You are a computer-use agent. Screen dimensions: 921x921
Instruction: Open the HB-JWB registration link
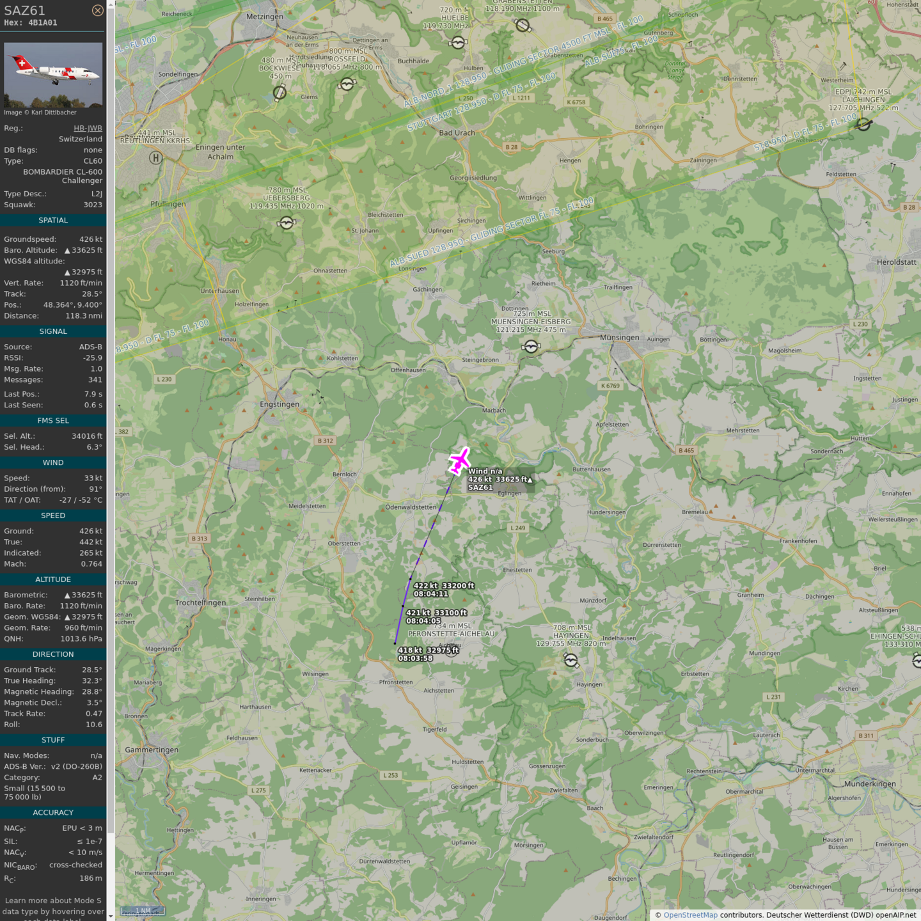[88, 129]
